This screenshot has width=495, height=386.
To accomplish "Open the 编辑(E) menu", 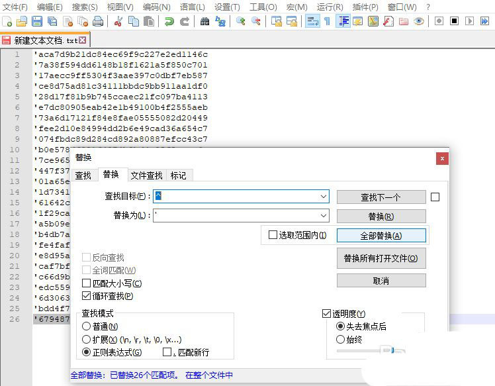I will (x=50, y=7).
